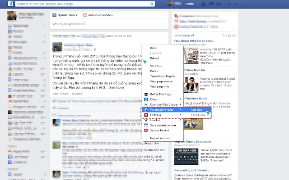
Task: Click the Facebook logo icon
Action: 10,4
